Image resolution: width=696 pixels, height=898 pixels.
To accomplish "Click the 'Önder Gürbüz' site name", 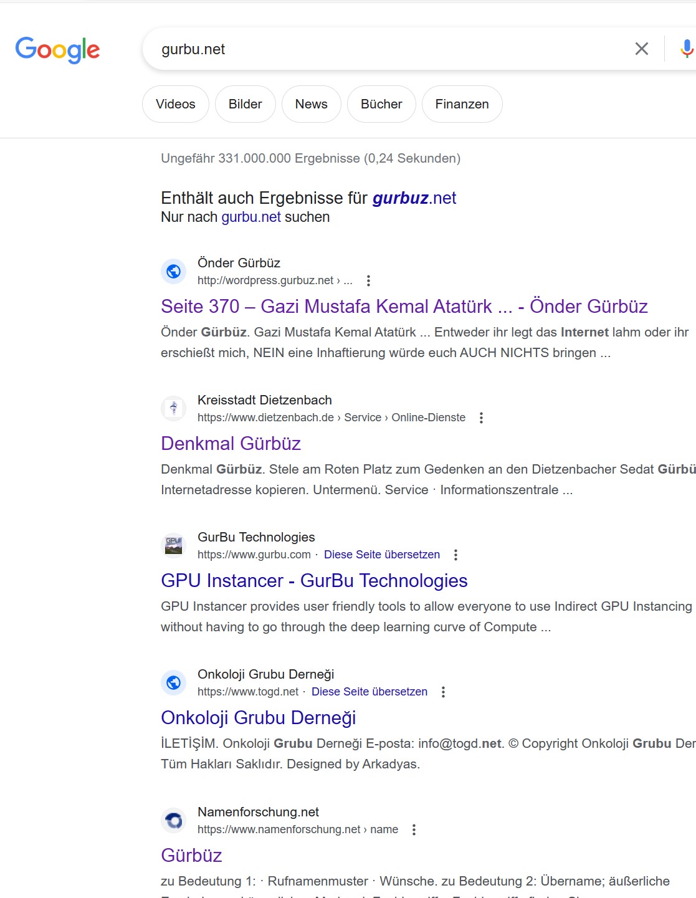I will [x=239, y=263].
